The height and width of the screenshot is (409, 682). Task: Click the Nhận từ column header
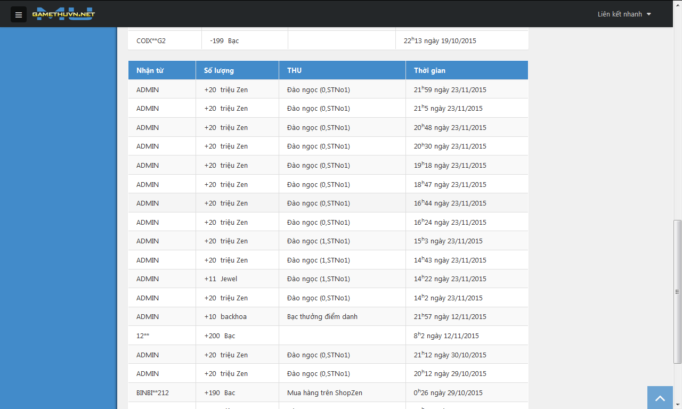tap(162, 70)
